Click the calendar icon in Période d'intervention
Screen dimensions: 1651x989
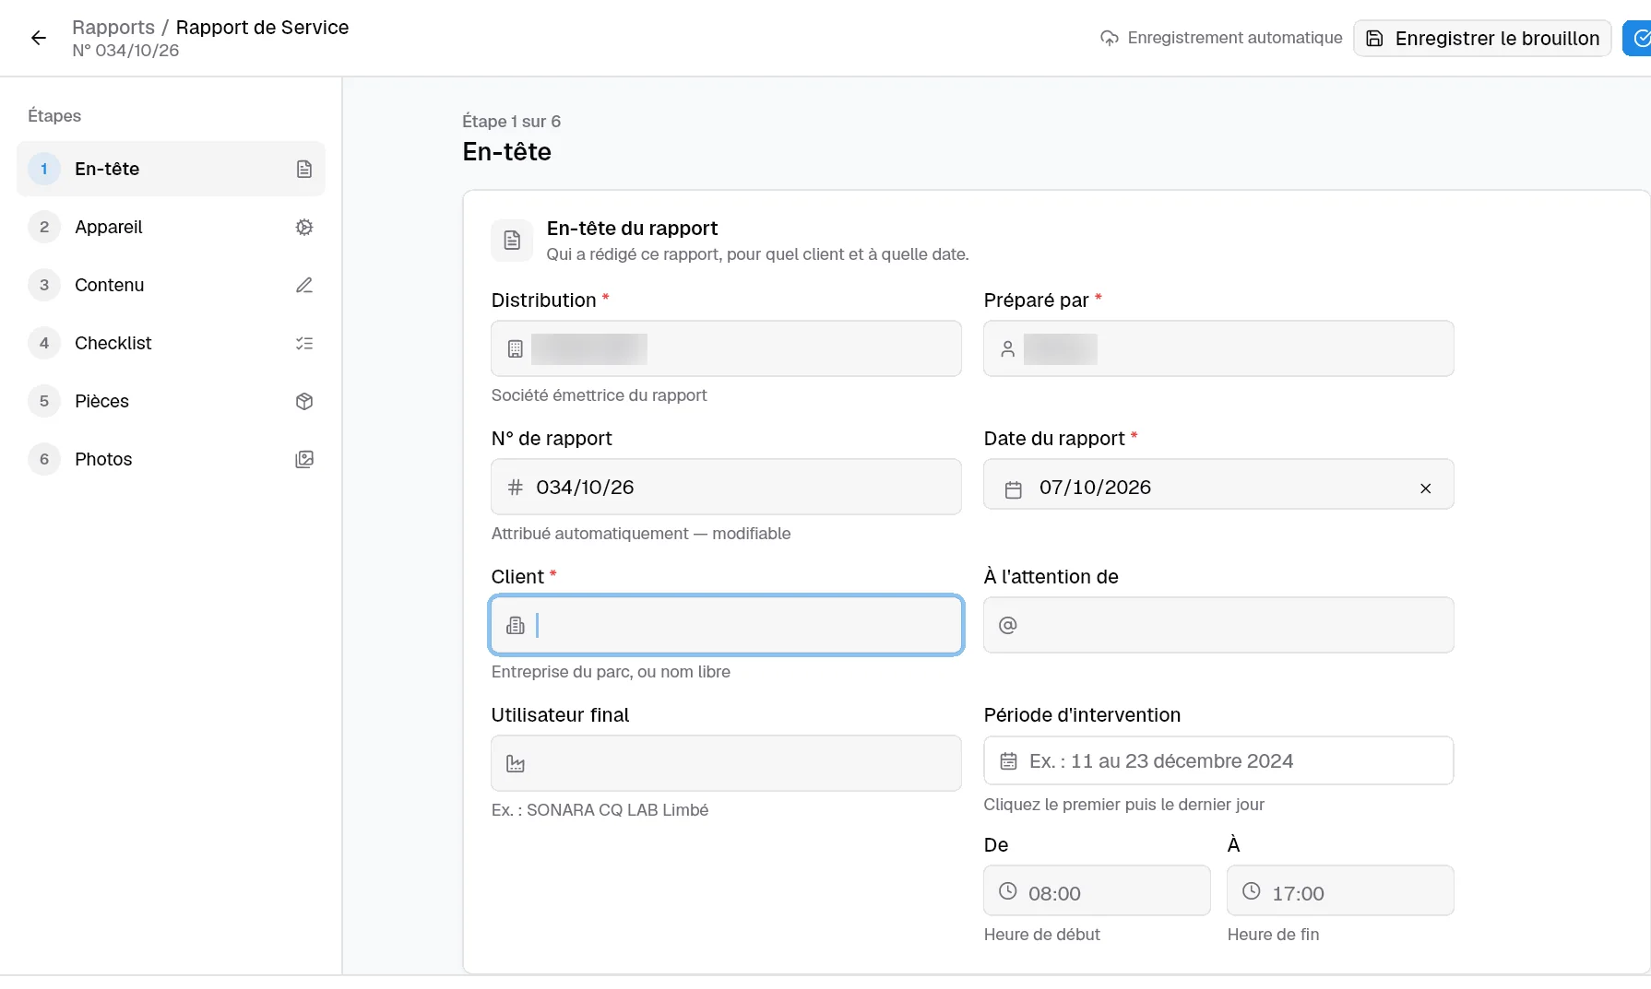pos(1009,761)
